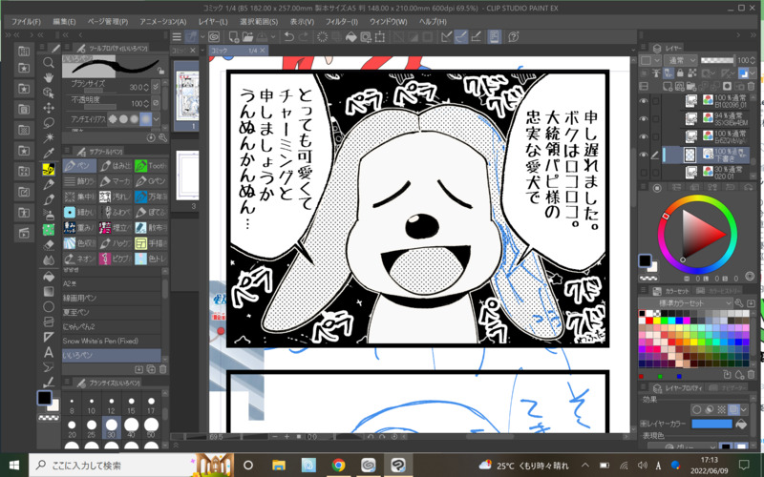This screenshot has width=764, height=477.
Task: Click the brush size stepper arrows
Action: click(146, 87)
